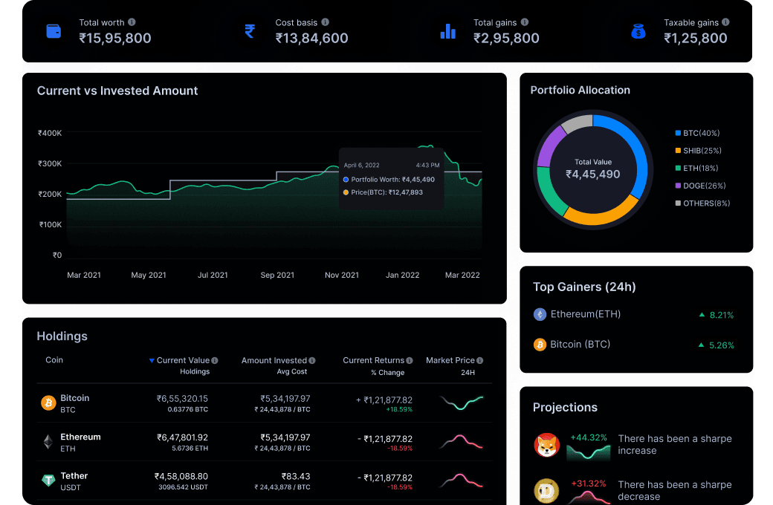This screenshot has width=773, height=505.
Task: Click the orange SHIB(25%) legend swatch
Action: tap(678, 151)
